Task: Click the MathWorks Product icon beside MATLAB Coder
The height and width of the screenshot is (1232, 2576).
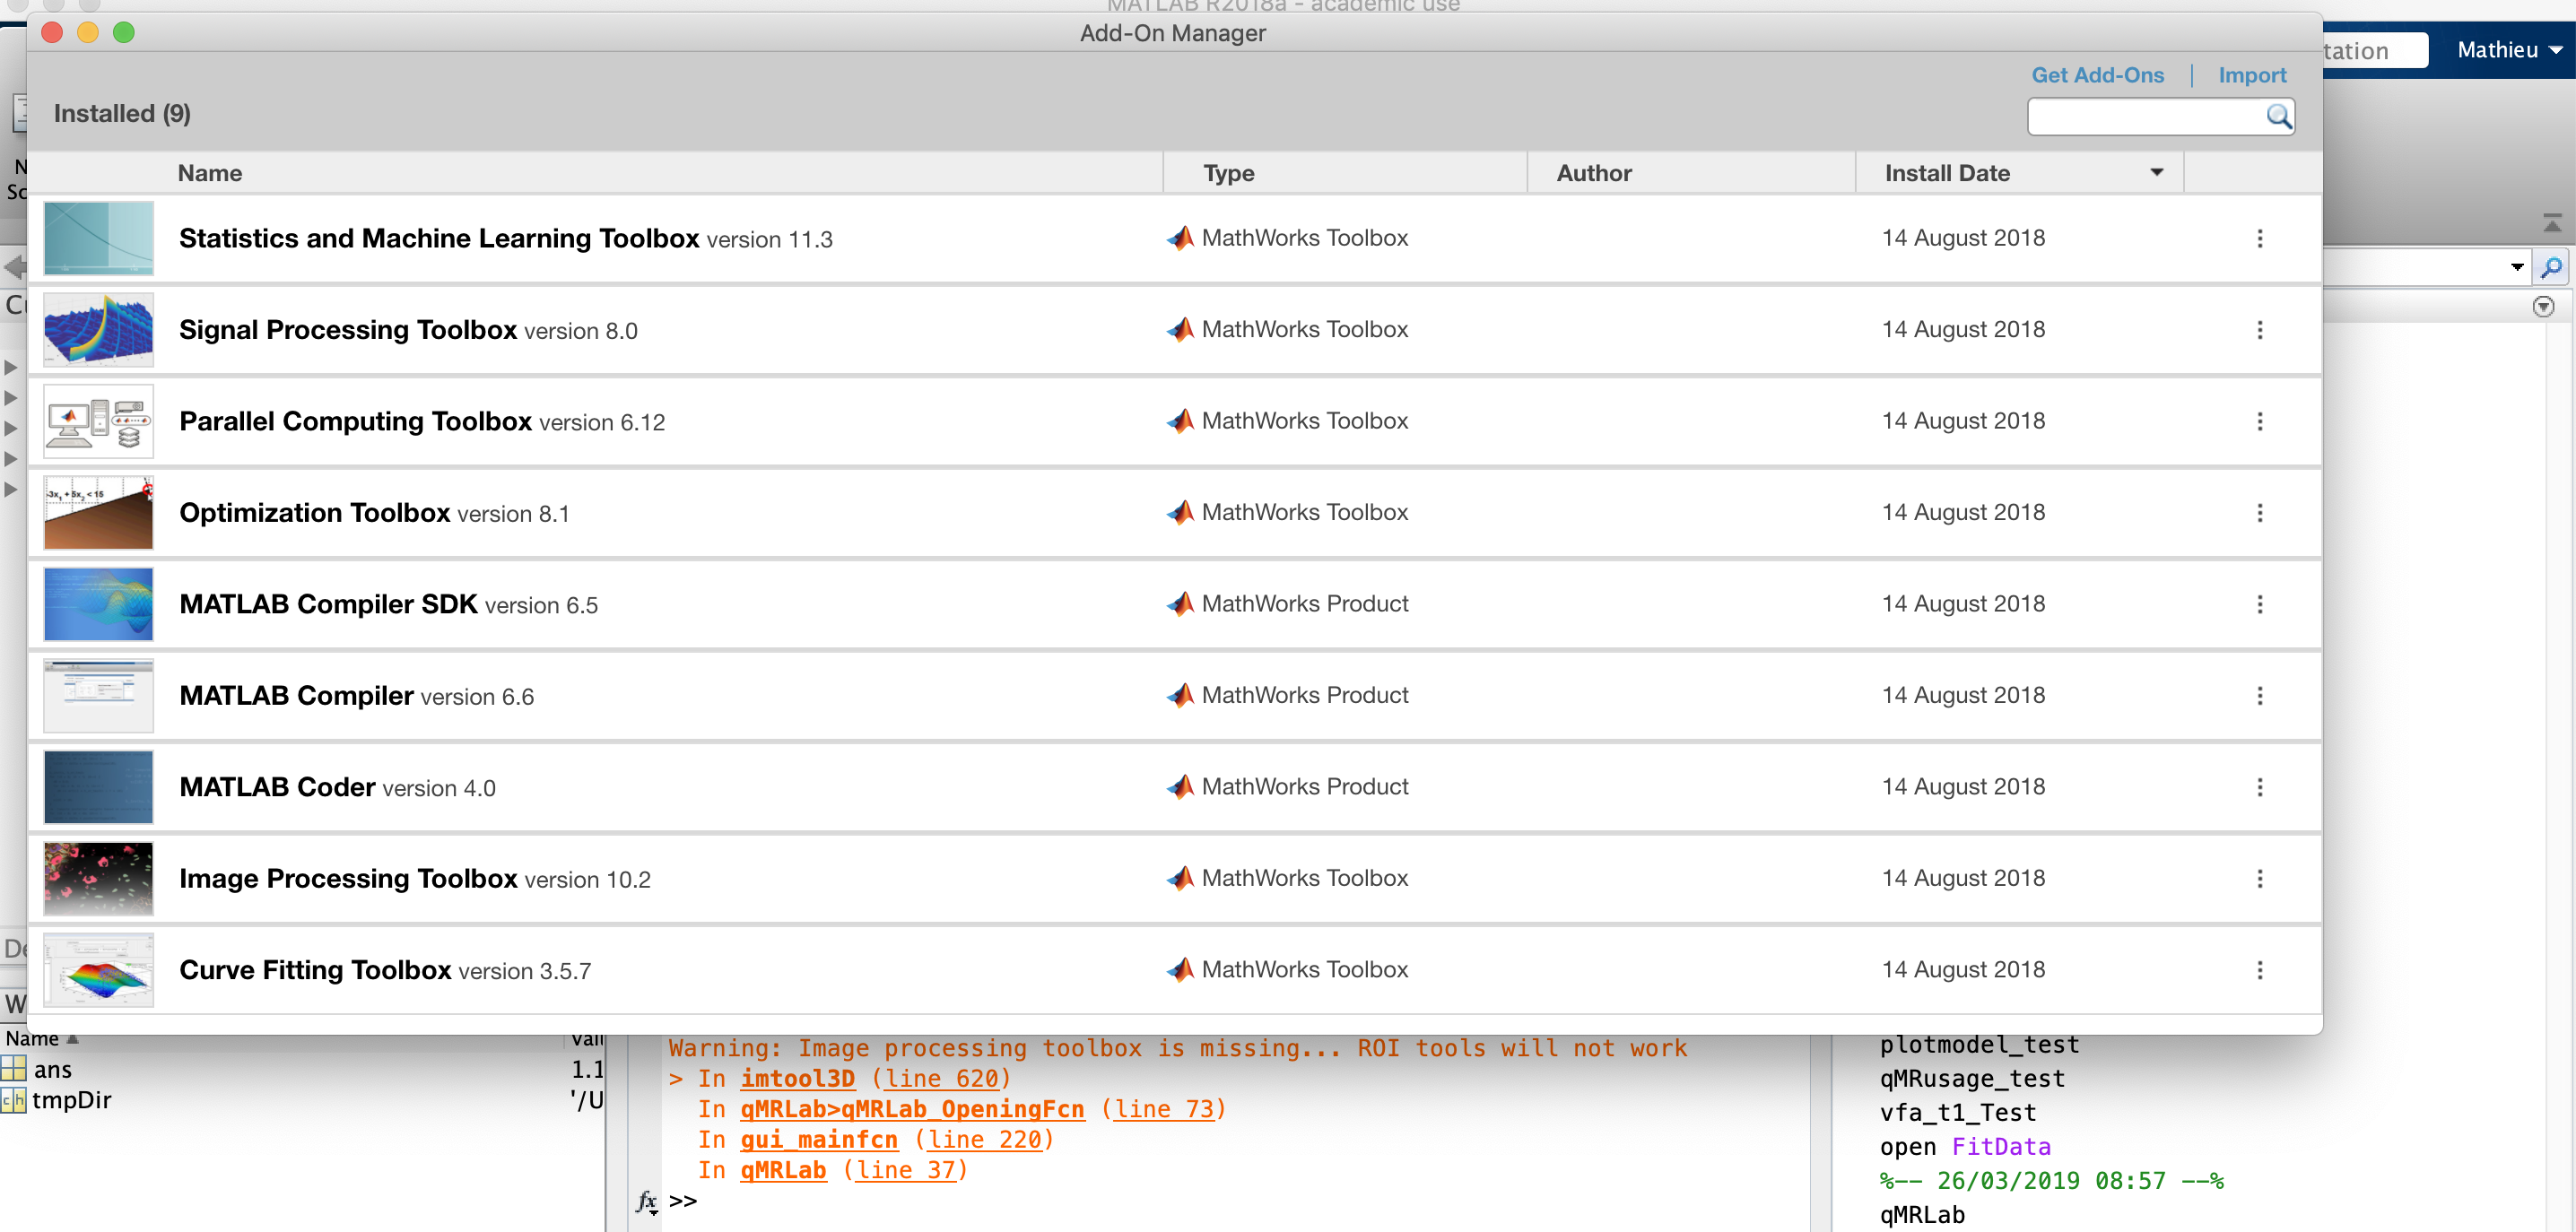Action: pos(1182,786)
